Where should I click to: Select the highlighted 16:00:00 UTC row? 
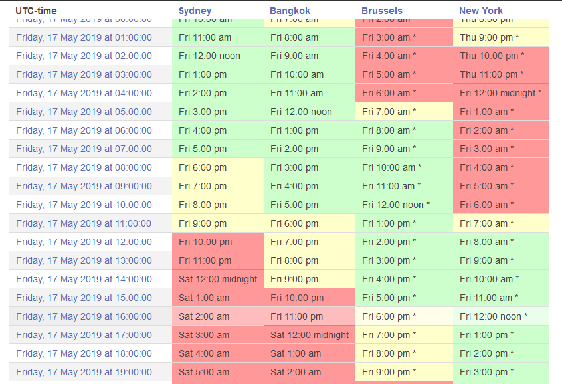(x=84, y=316)
